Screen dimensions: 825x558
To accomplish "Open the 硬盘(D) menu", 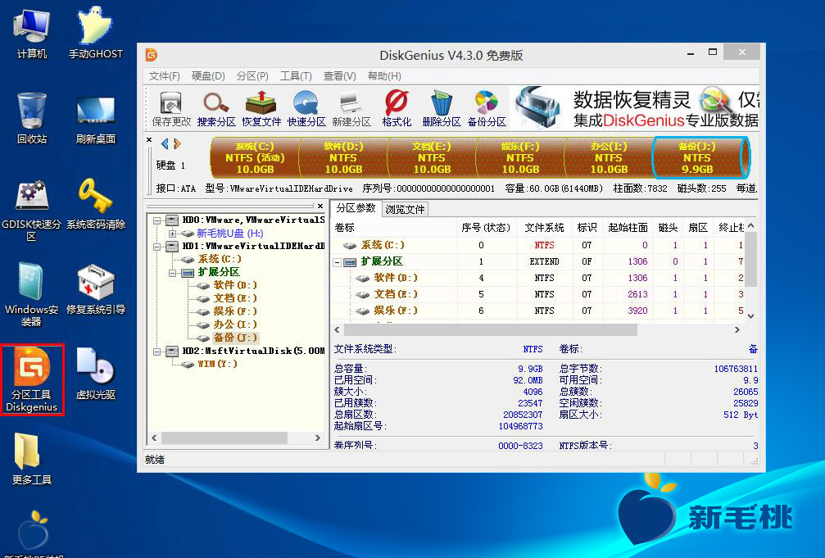I will pyautogui.click(x=208, y=76).
